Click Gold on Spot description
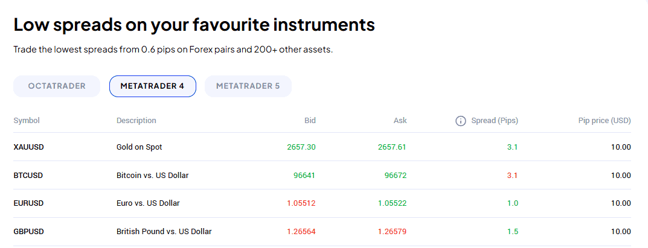The height and width of the screenshot is (248, 648). pyautogui.click(x=139, y=147)
